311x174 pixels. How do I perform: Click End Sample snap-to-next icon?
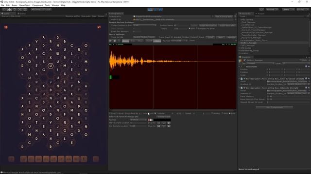[x=169, y=126]
